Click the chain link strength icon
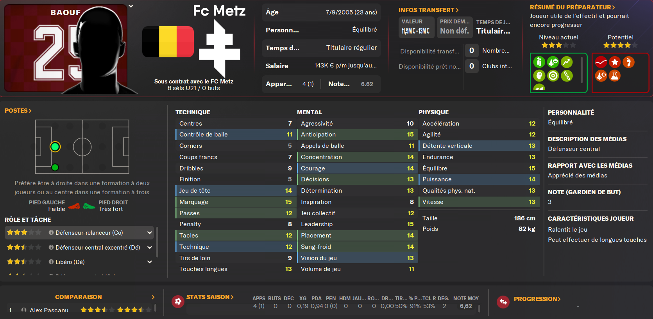 (x=567, y=76)
